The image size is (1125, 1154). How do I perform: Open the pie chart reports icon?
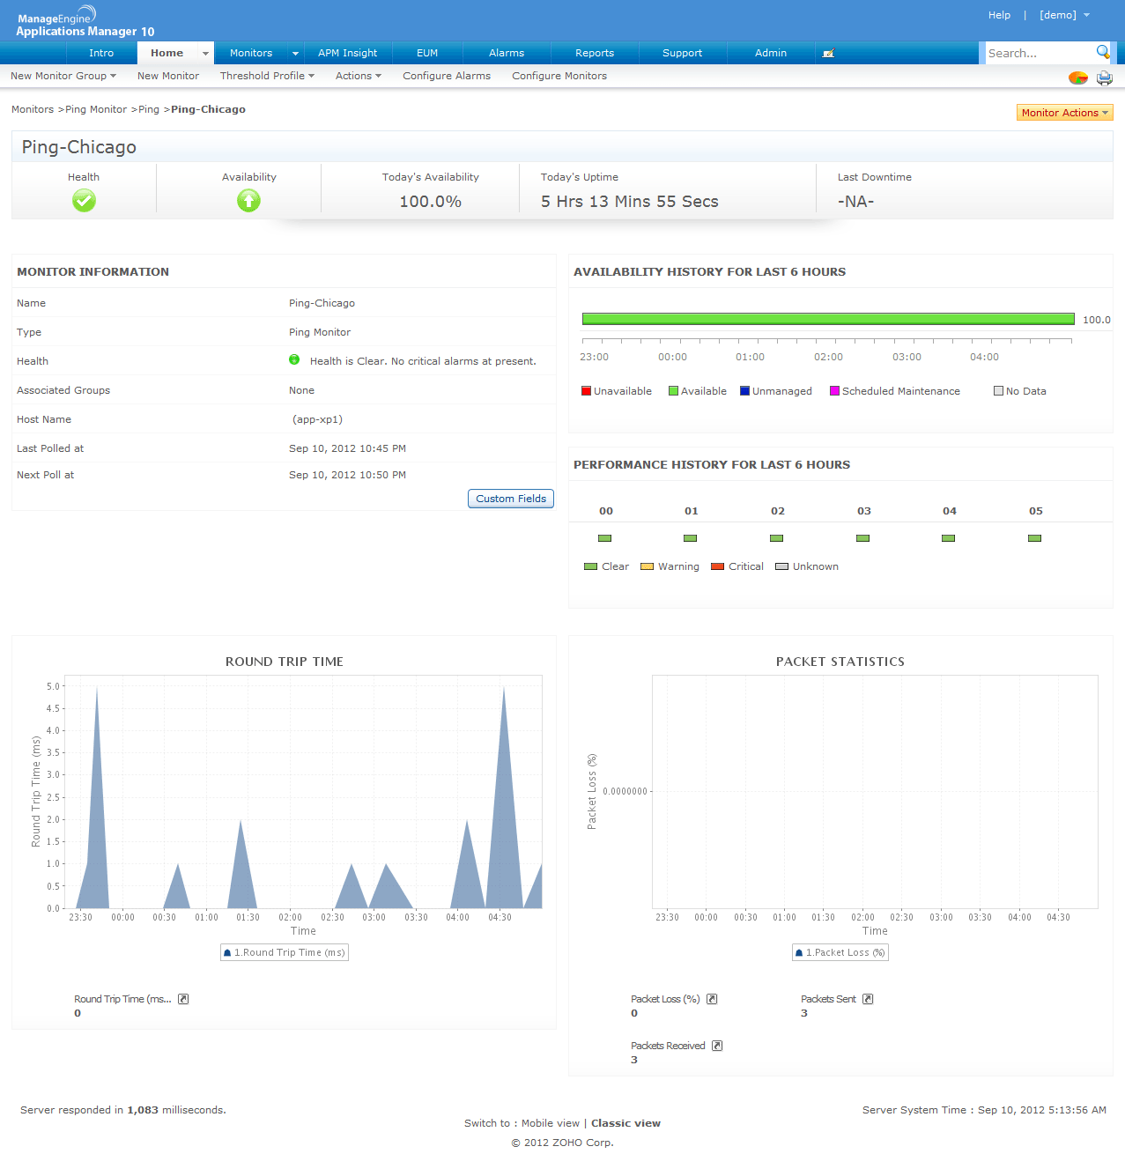[x=1077, y=78]
